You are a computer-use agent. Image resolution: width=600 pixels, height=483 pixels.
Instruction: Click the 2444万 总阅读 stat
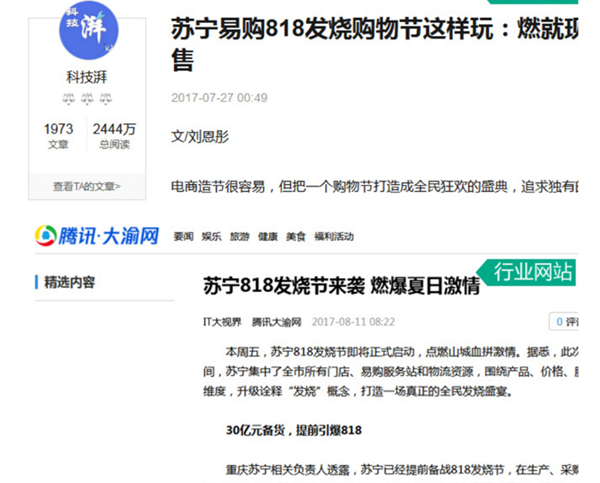(114, 136)
